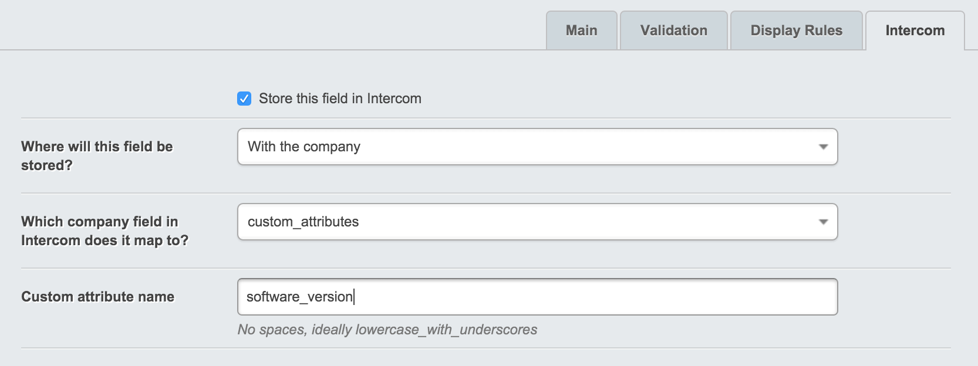Open the 'With the company' dropdown

click(537, 147)
